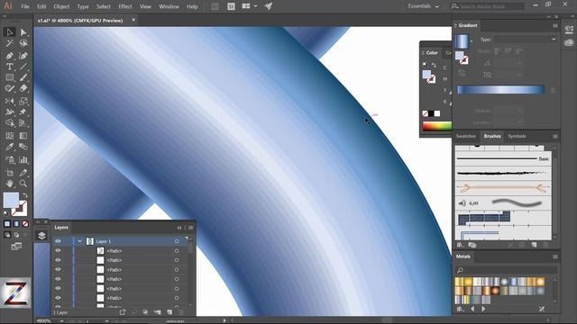Select the Rectangle tool
Image resolution: width=577 pixels, height=324 pixels.
[x=10, y=77]
